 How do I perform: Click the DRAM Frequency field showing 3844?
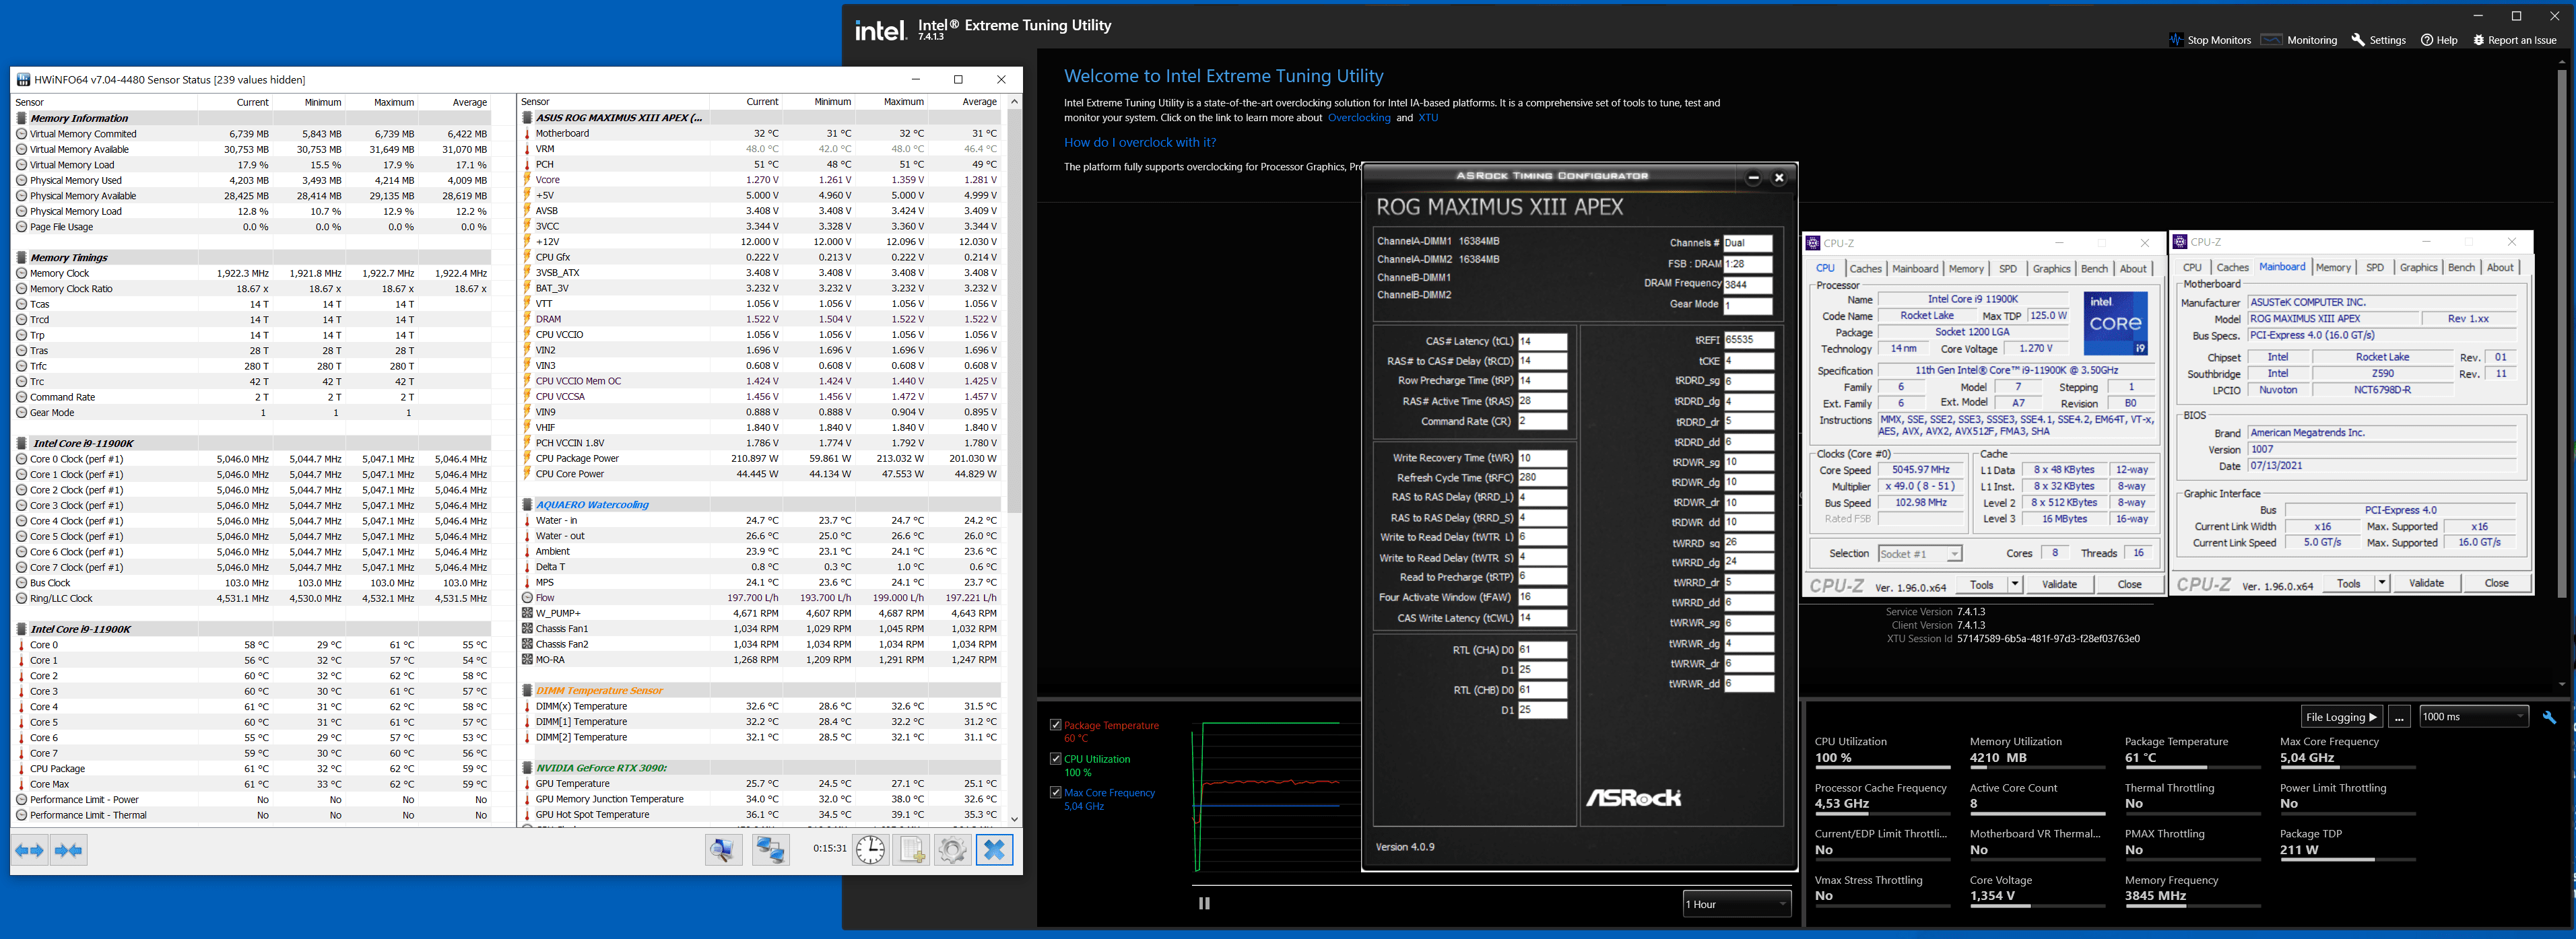coord(1747,285)
